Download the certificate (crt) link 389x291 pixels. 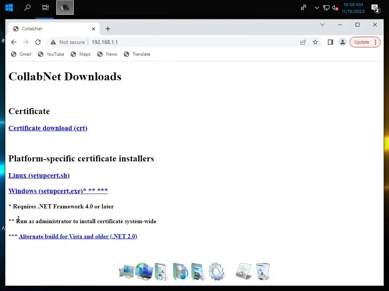tap(48, 128)
